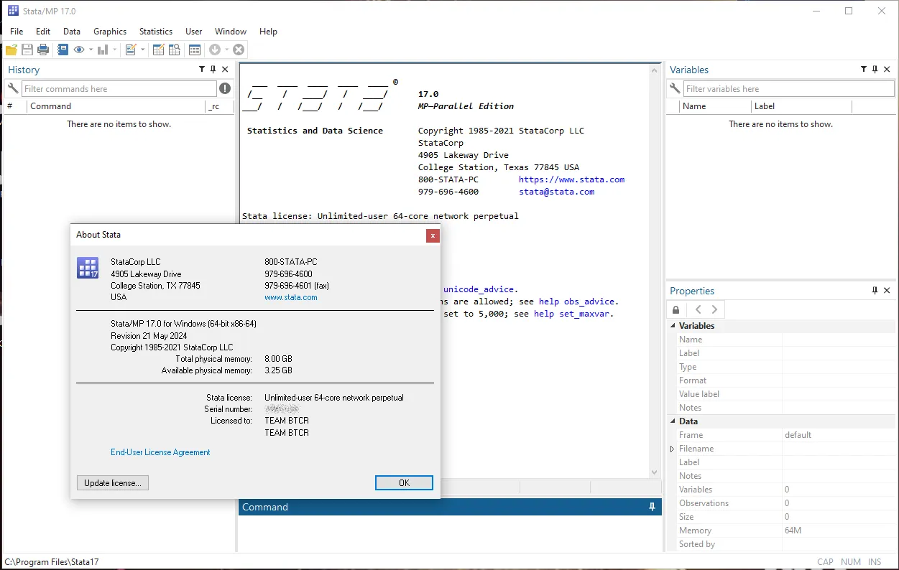Pin the Properties panel
Screen dimensions: 899x570
click(875, 291)
